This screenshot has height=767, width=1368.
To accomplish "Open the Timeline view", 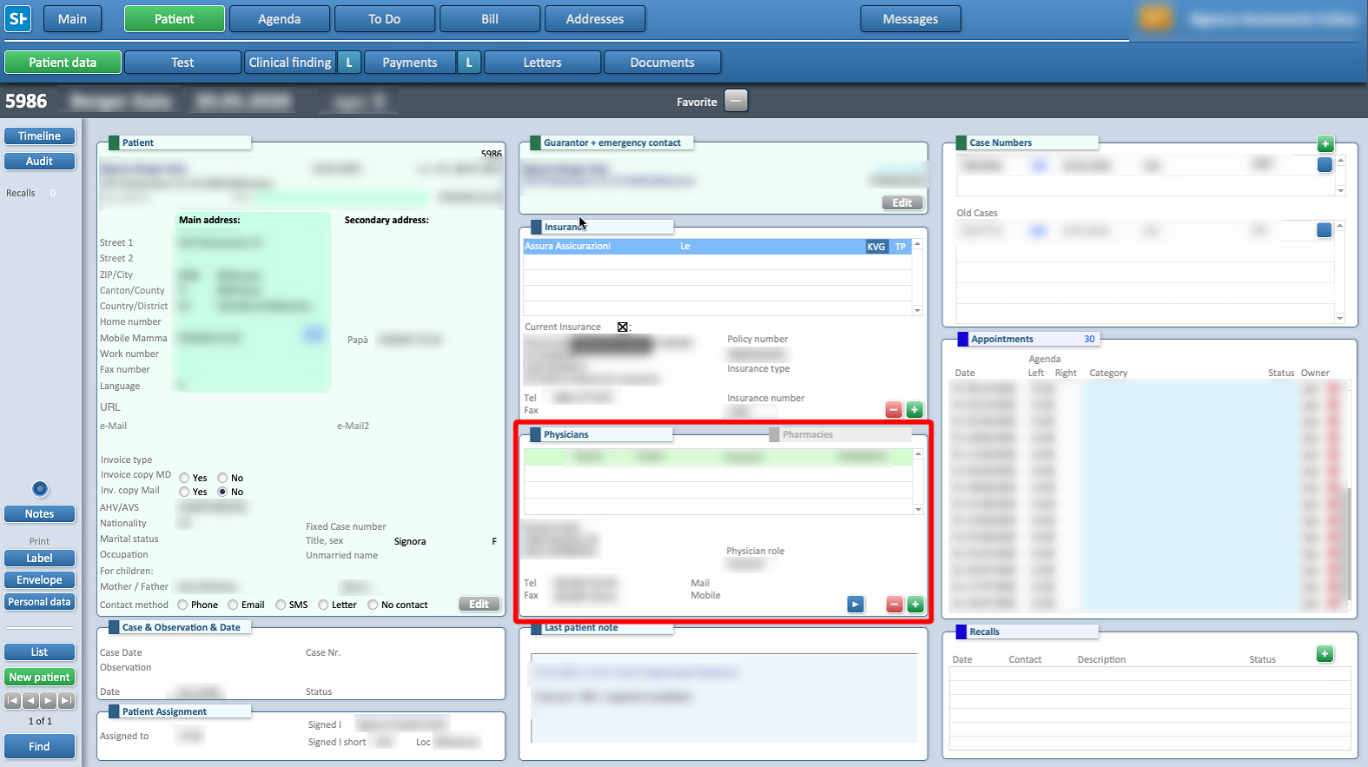I will tap(39, 136).
